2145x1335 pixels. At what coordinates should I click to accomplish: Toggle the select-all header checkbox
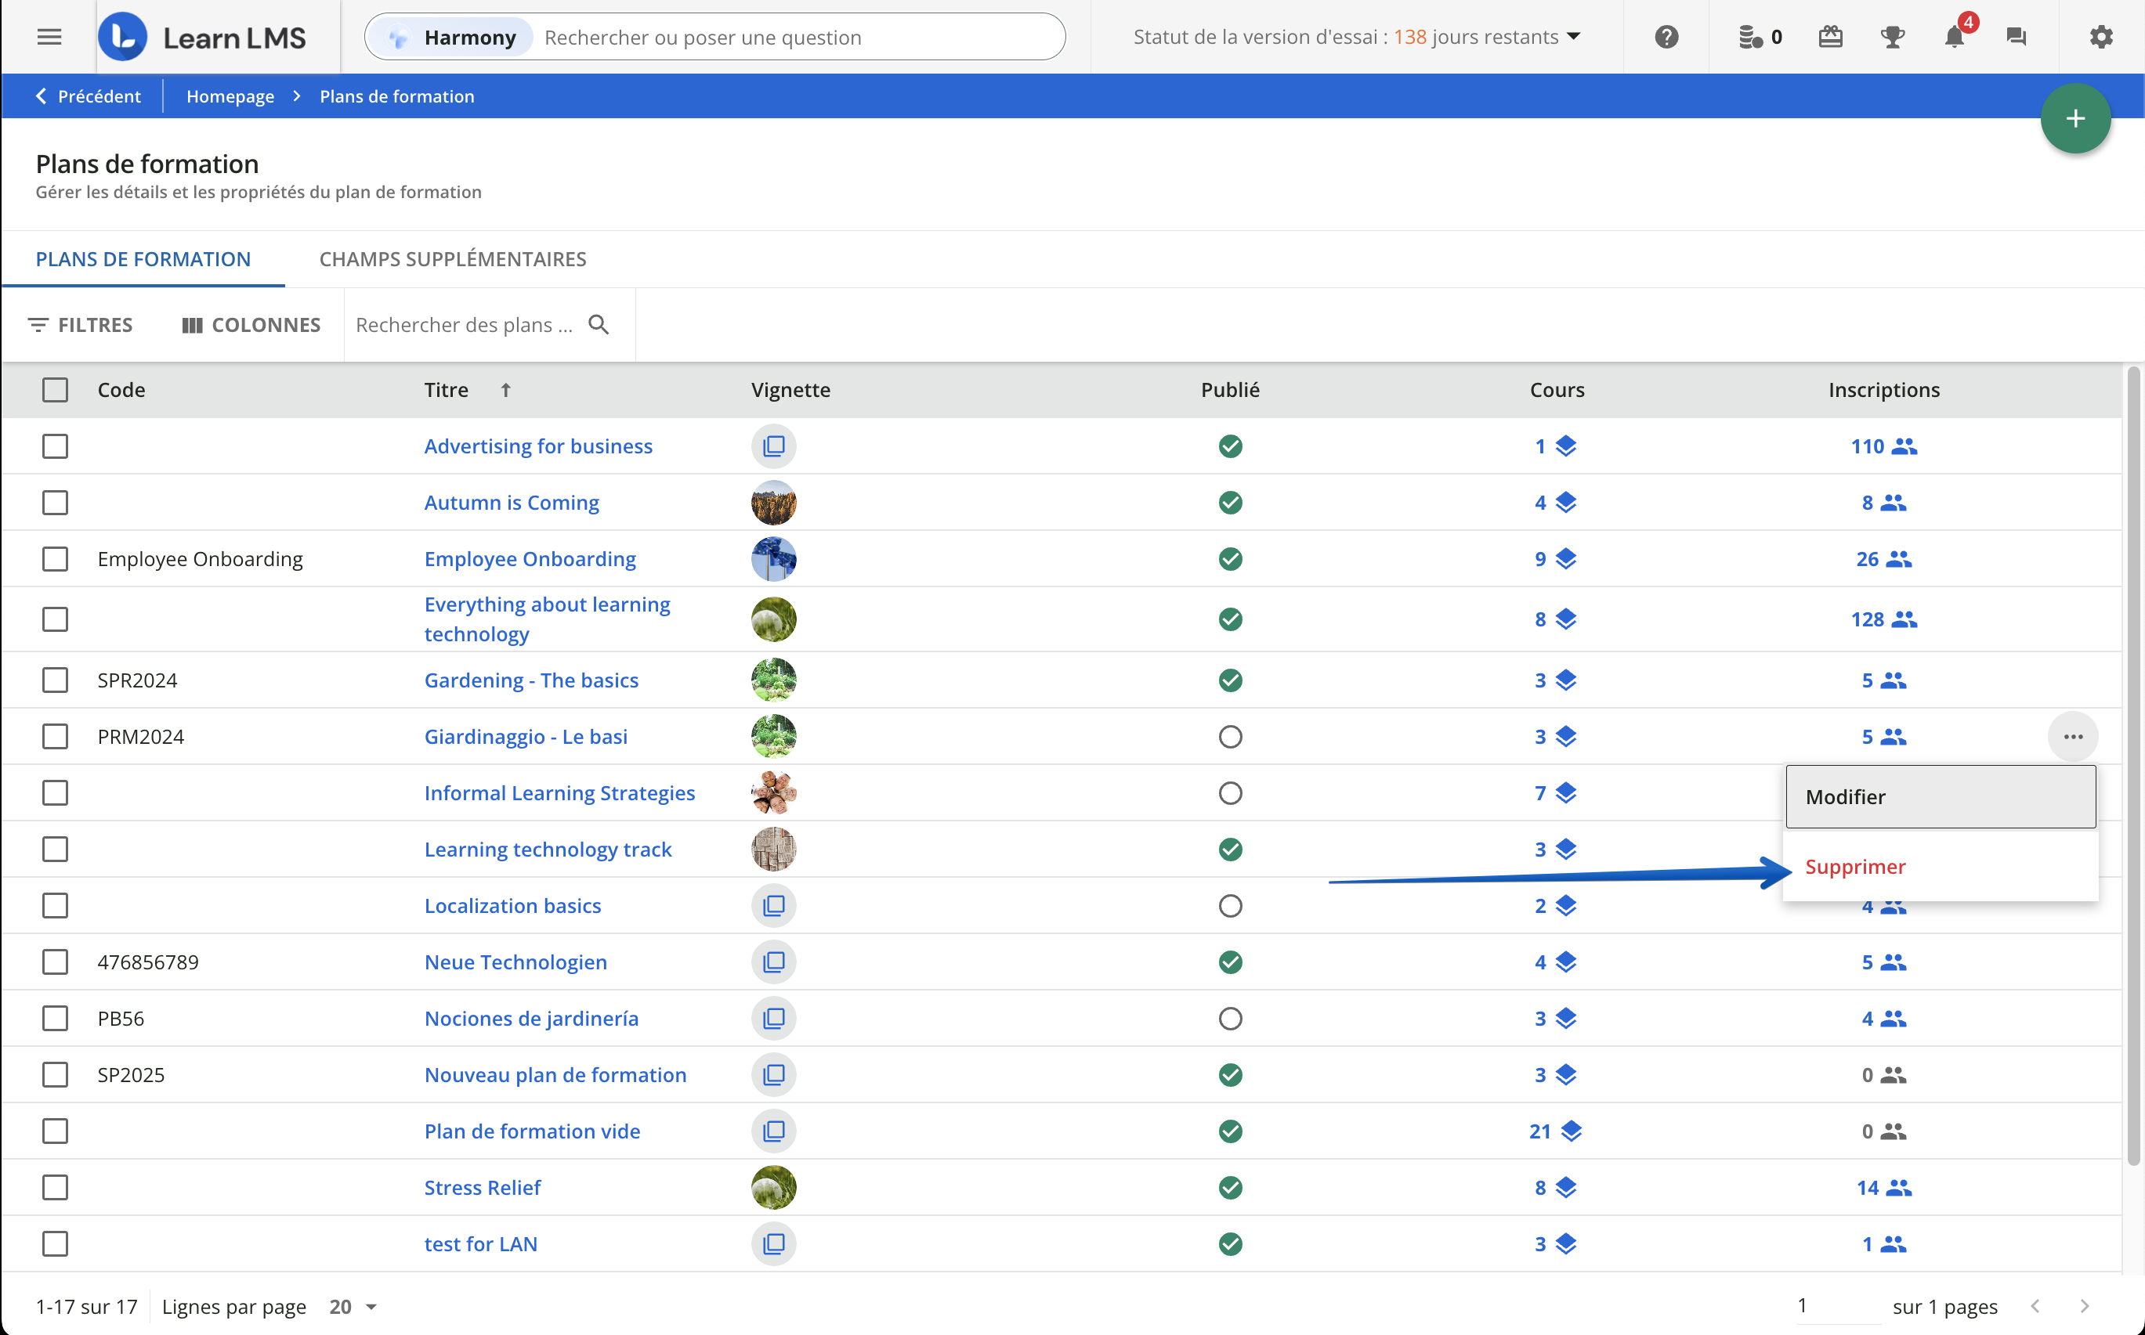(55, 389)
